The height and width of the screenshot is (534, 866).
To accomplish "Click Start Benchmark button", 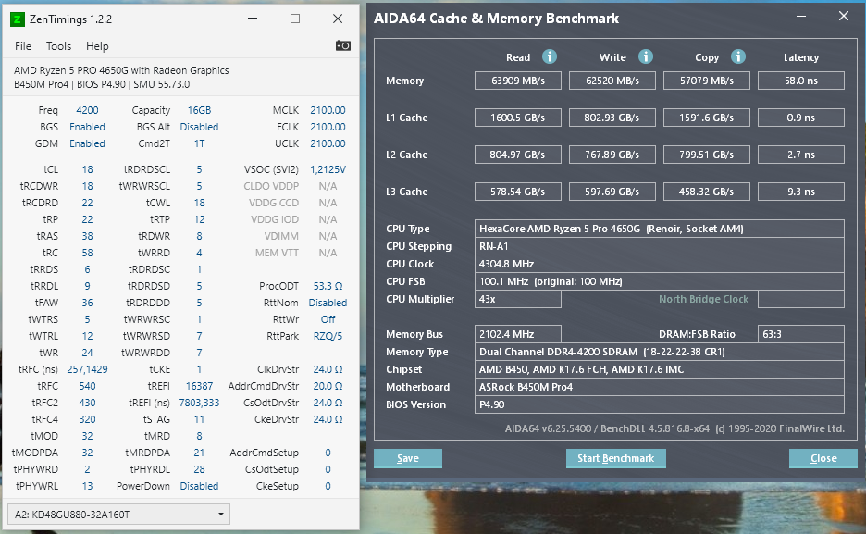I will [616, 458].
